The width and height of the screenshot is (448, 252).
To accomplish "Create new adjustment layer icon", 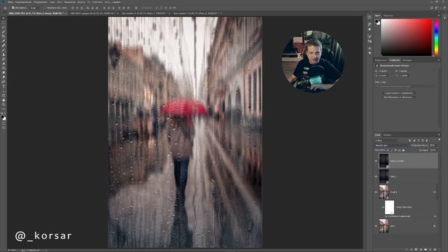I will [421, 249].
